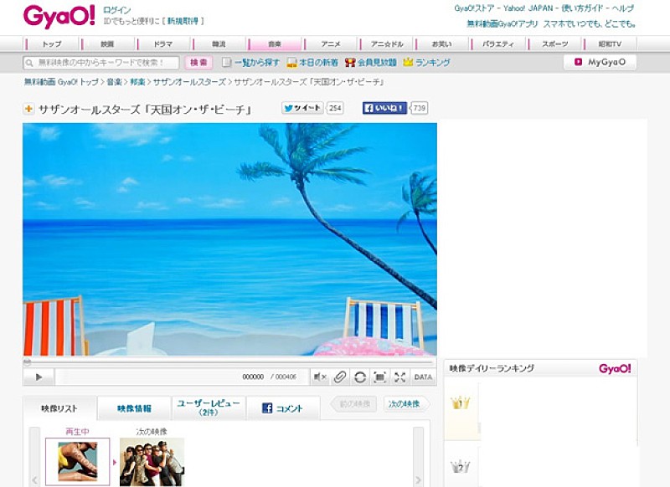Click the paperclip link icon in player
Viewport: 670px width, 487px height.
click(x=340, y=377)
